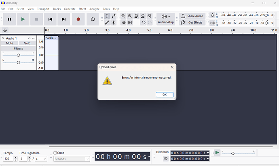The image size is (279, 166).
Task: Open the Select menu
Action: pos(21,9)
